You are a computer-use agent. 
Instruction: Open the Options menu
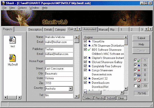(22, 8)
